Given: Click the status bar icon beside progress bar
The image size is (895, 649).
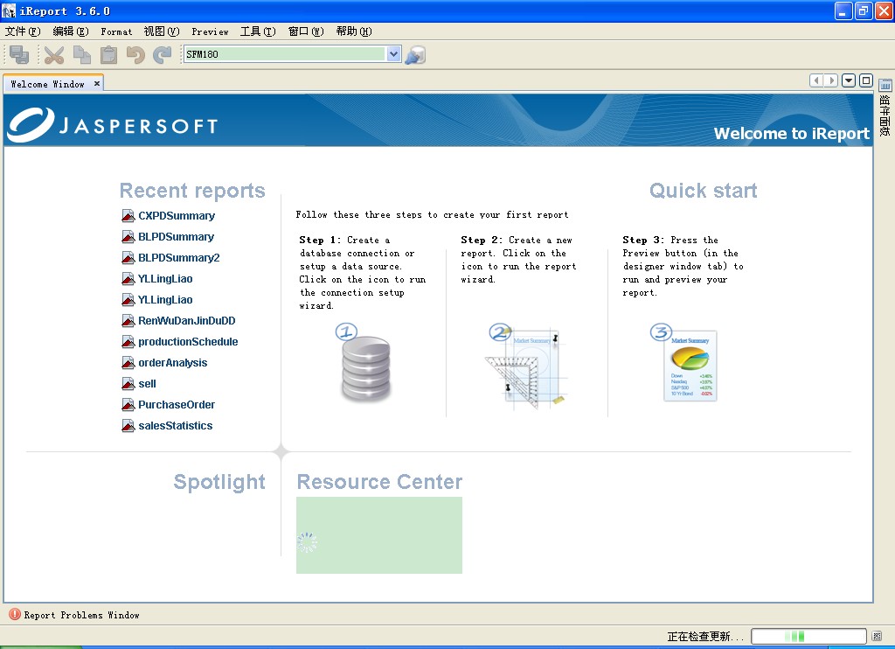Looking at the screenshot, I should coord(877,636).
